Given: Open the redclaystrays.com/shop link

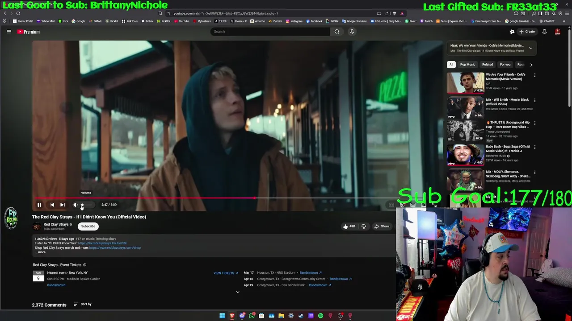Looking at the screenshot, I should click(x=115, y=248).
